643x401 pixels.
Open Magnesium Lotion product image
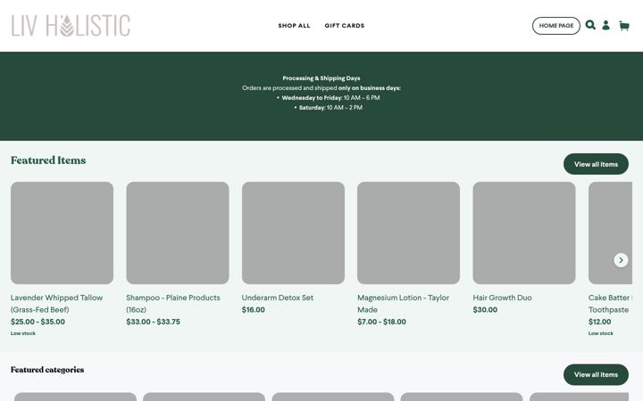click(408, 233)
